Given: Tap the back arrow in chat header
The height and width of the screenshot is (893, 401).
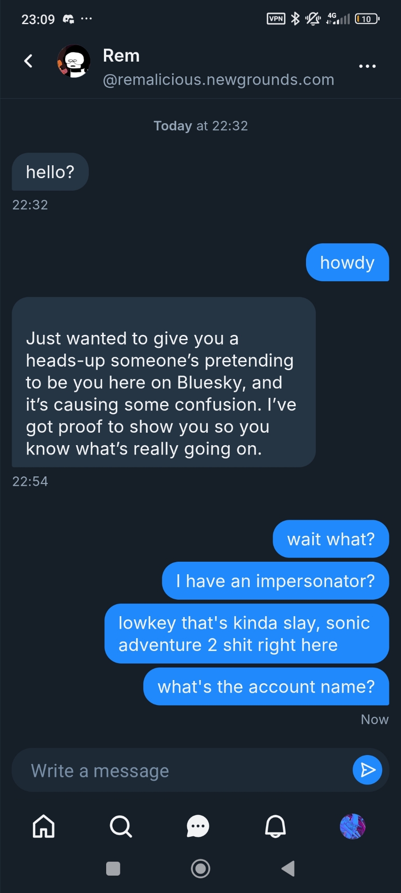Looking at the screenshot, I should (x=29, y=61).
